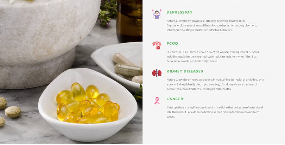Click the Depression description paragraph
The width and height of the screenshot is (285, 145).
point(212,25)
